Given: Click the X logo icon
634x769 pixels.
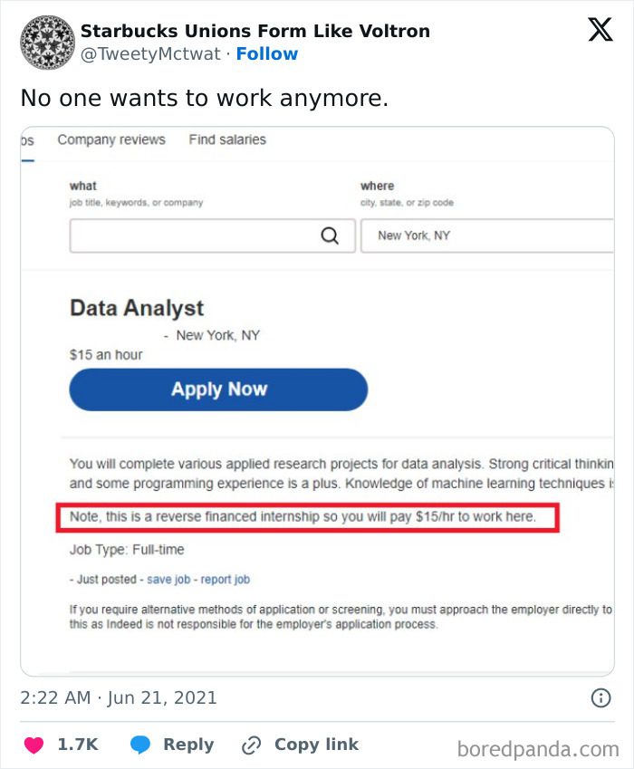Looking at the screenshot, I should pyautogui.click(x=600, y=29).
